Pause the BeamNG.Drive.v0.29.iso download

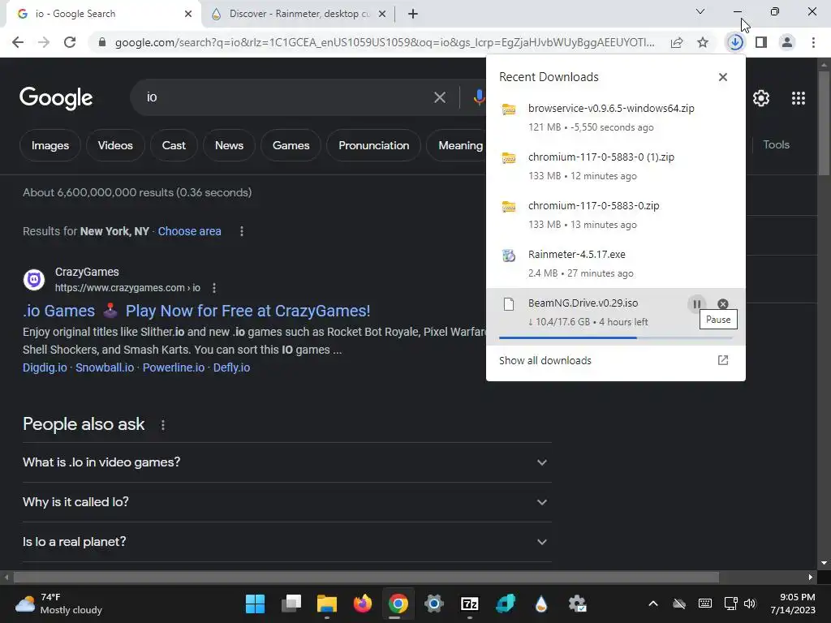coord(696,304)
